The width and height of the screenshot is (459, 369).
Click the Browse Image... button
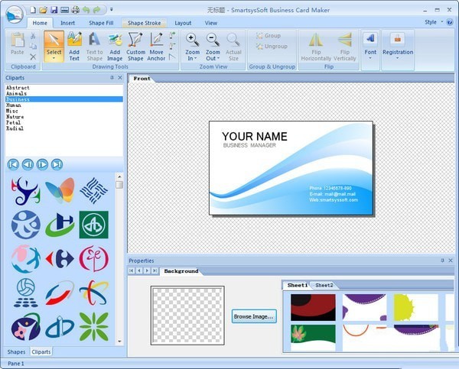[254, 316]
